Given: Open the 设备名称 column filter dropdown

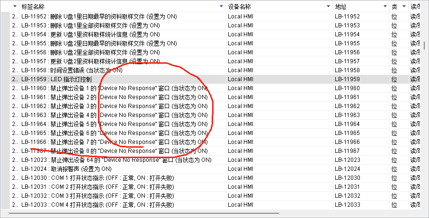Looking at the screenshot, I should pyautogui.click(x=329, y=7).
